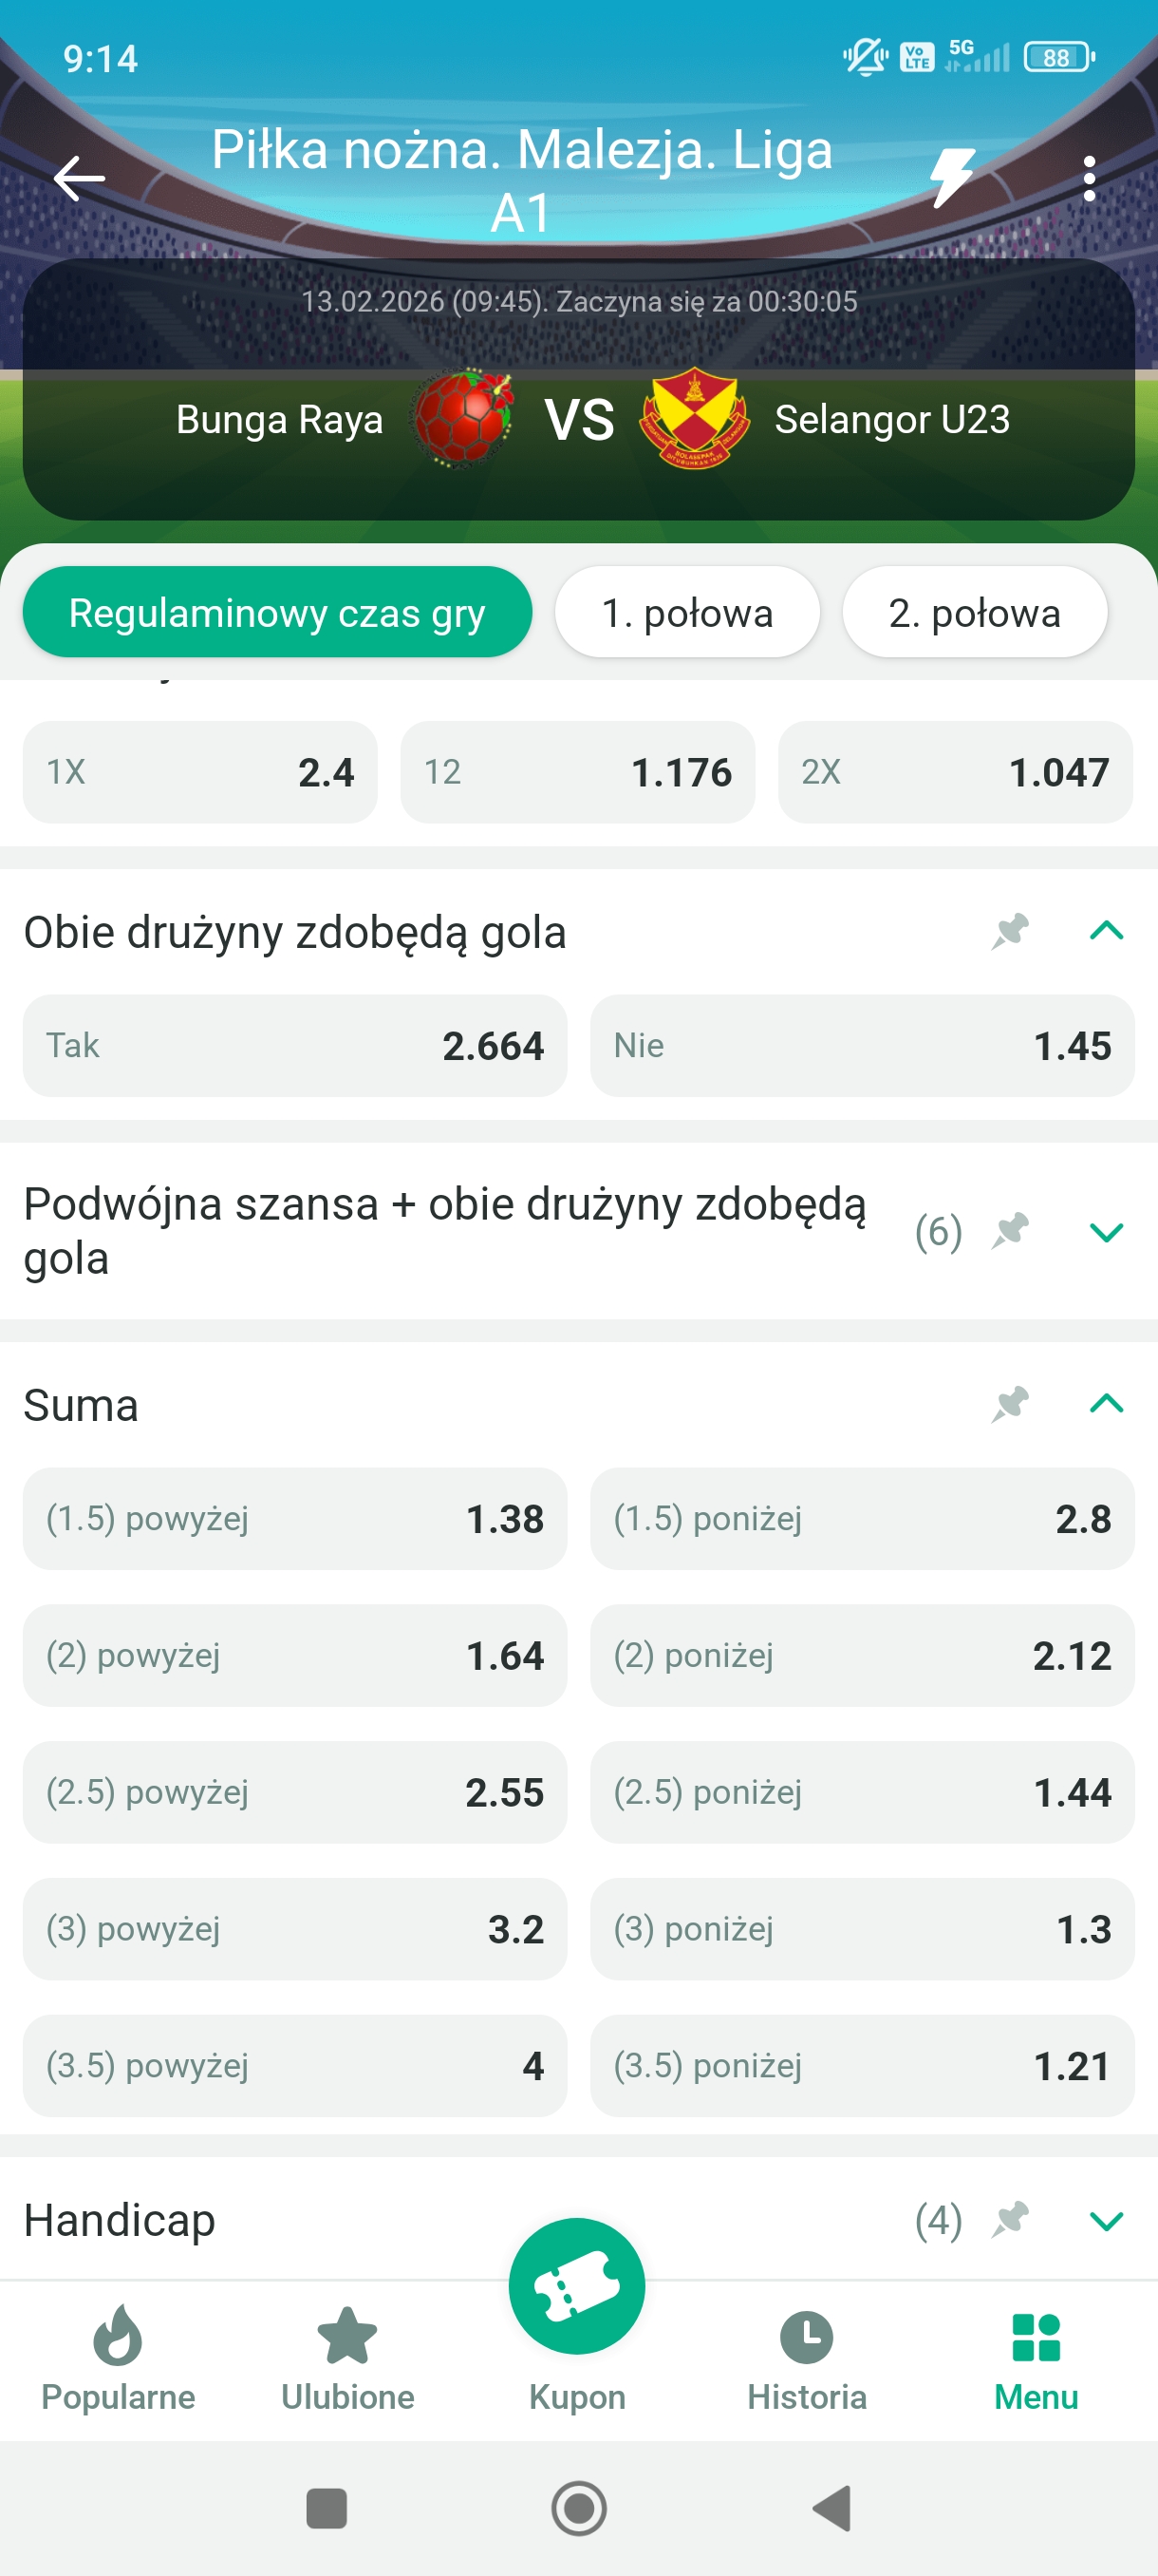
Task: Select the Tak odds 2.664
Action: 295,1046
